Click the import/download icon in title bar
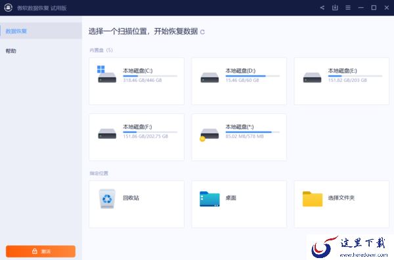394x260 pixels. coord(335,8)
